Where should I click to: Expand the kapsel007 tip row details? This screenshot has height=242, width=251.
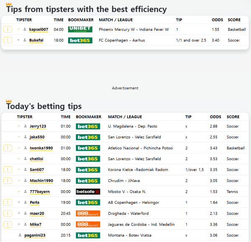pyautogui.click(x=8, y=29)
